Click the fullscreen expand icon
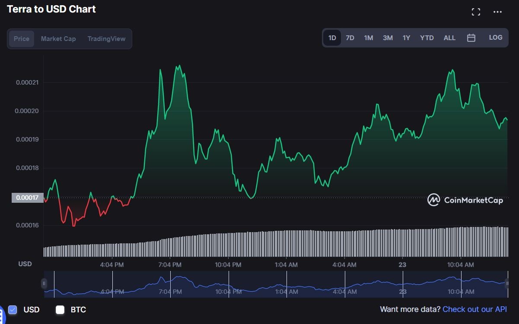 point(476,12)
